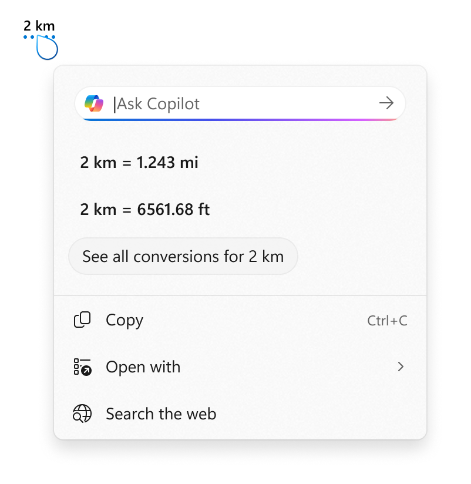
Task: Click the Ctrl+C shortcut hint
Action: pyautogui.click(x=387, y=321)
